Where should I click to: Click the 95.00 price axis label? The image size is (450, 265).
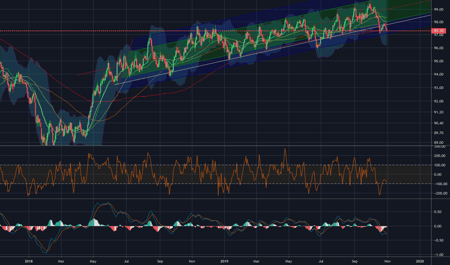click(438, 61)
